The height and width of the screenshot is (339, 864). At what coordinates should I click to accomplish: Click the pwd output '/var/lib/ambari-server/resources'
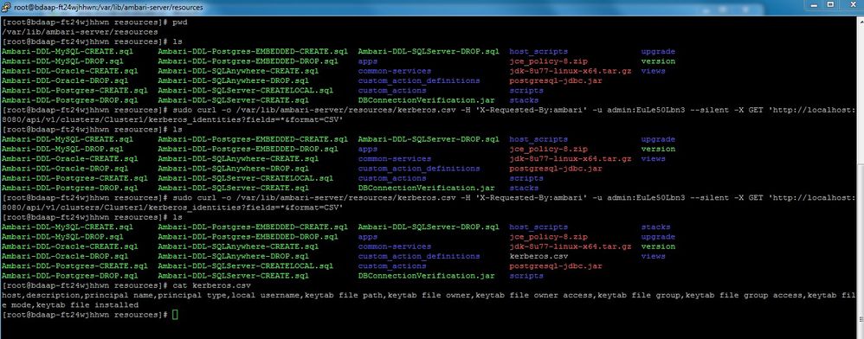tap(80, 33)
